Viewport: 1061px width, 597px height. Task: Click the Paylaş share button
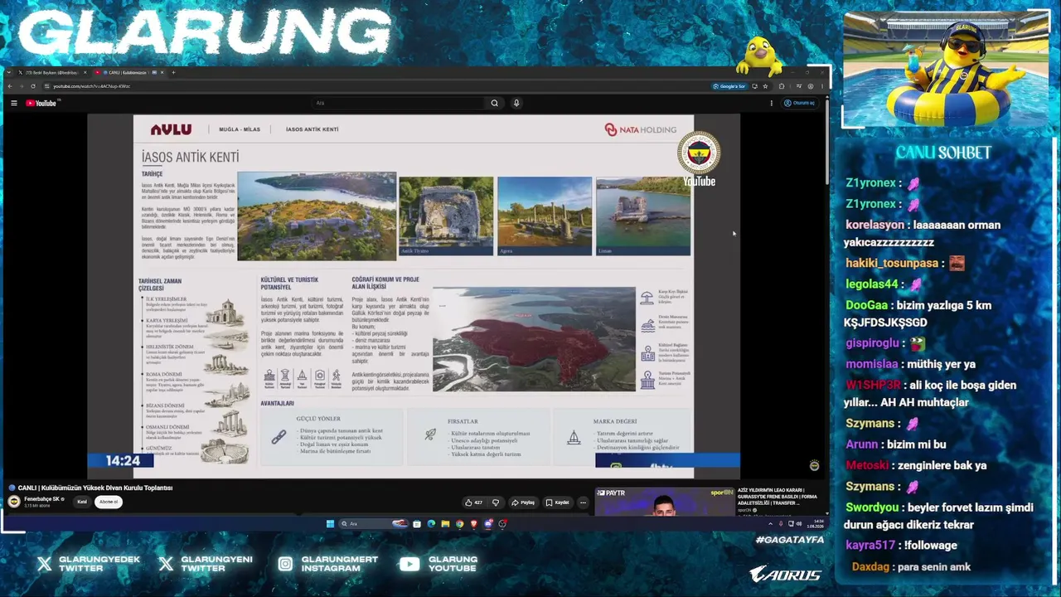(x=523, y=502)
